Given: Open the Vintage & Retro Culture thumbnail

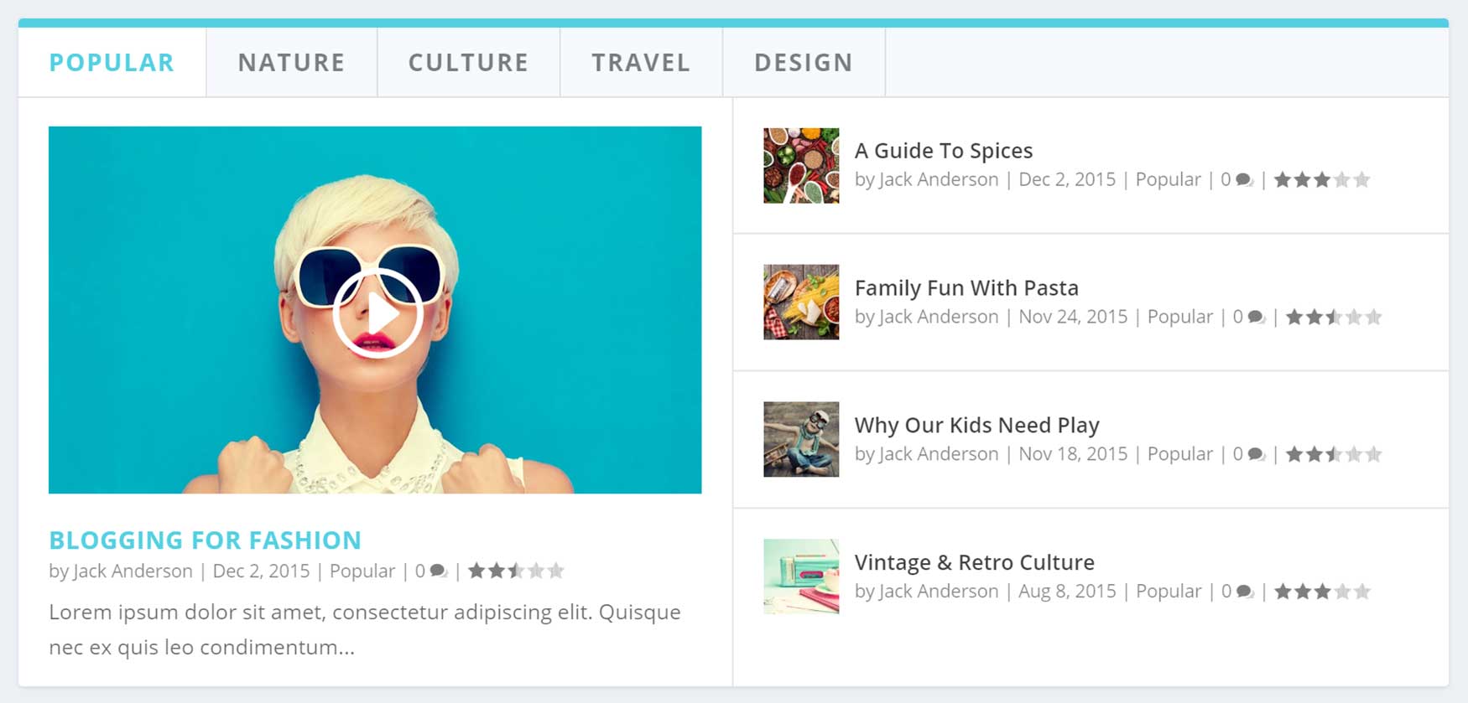Looking at the screenshot, I should 801,576.
